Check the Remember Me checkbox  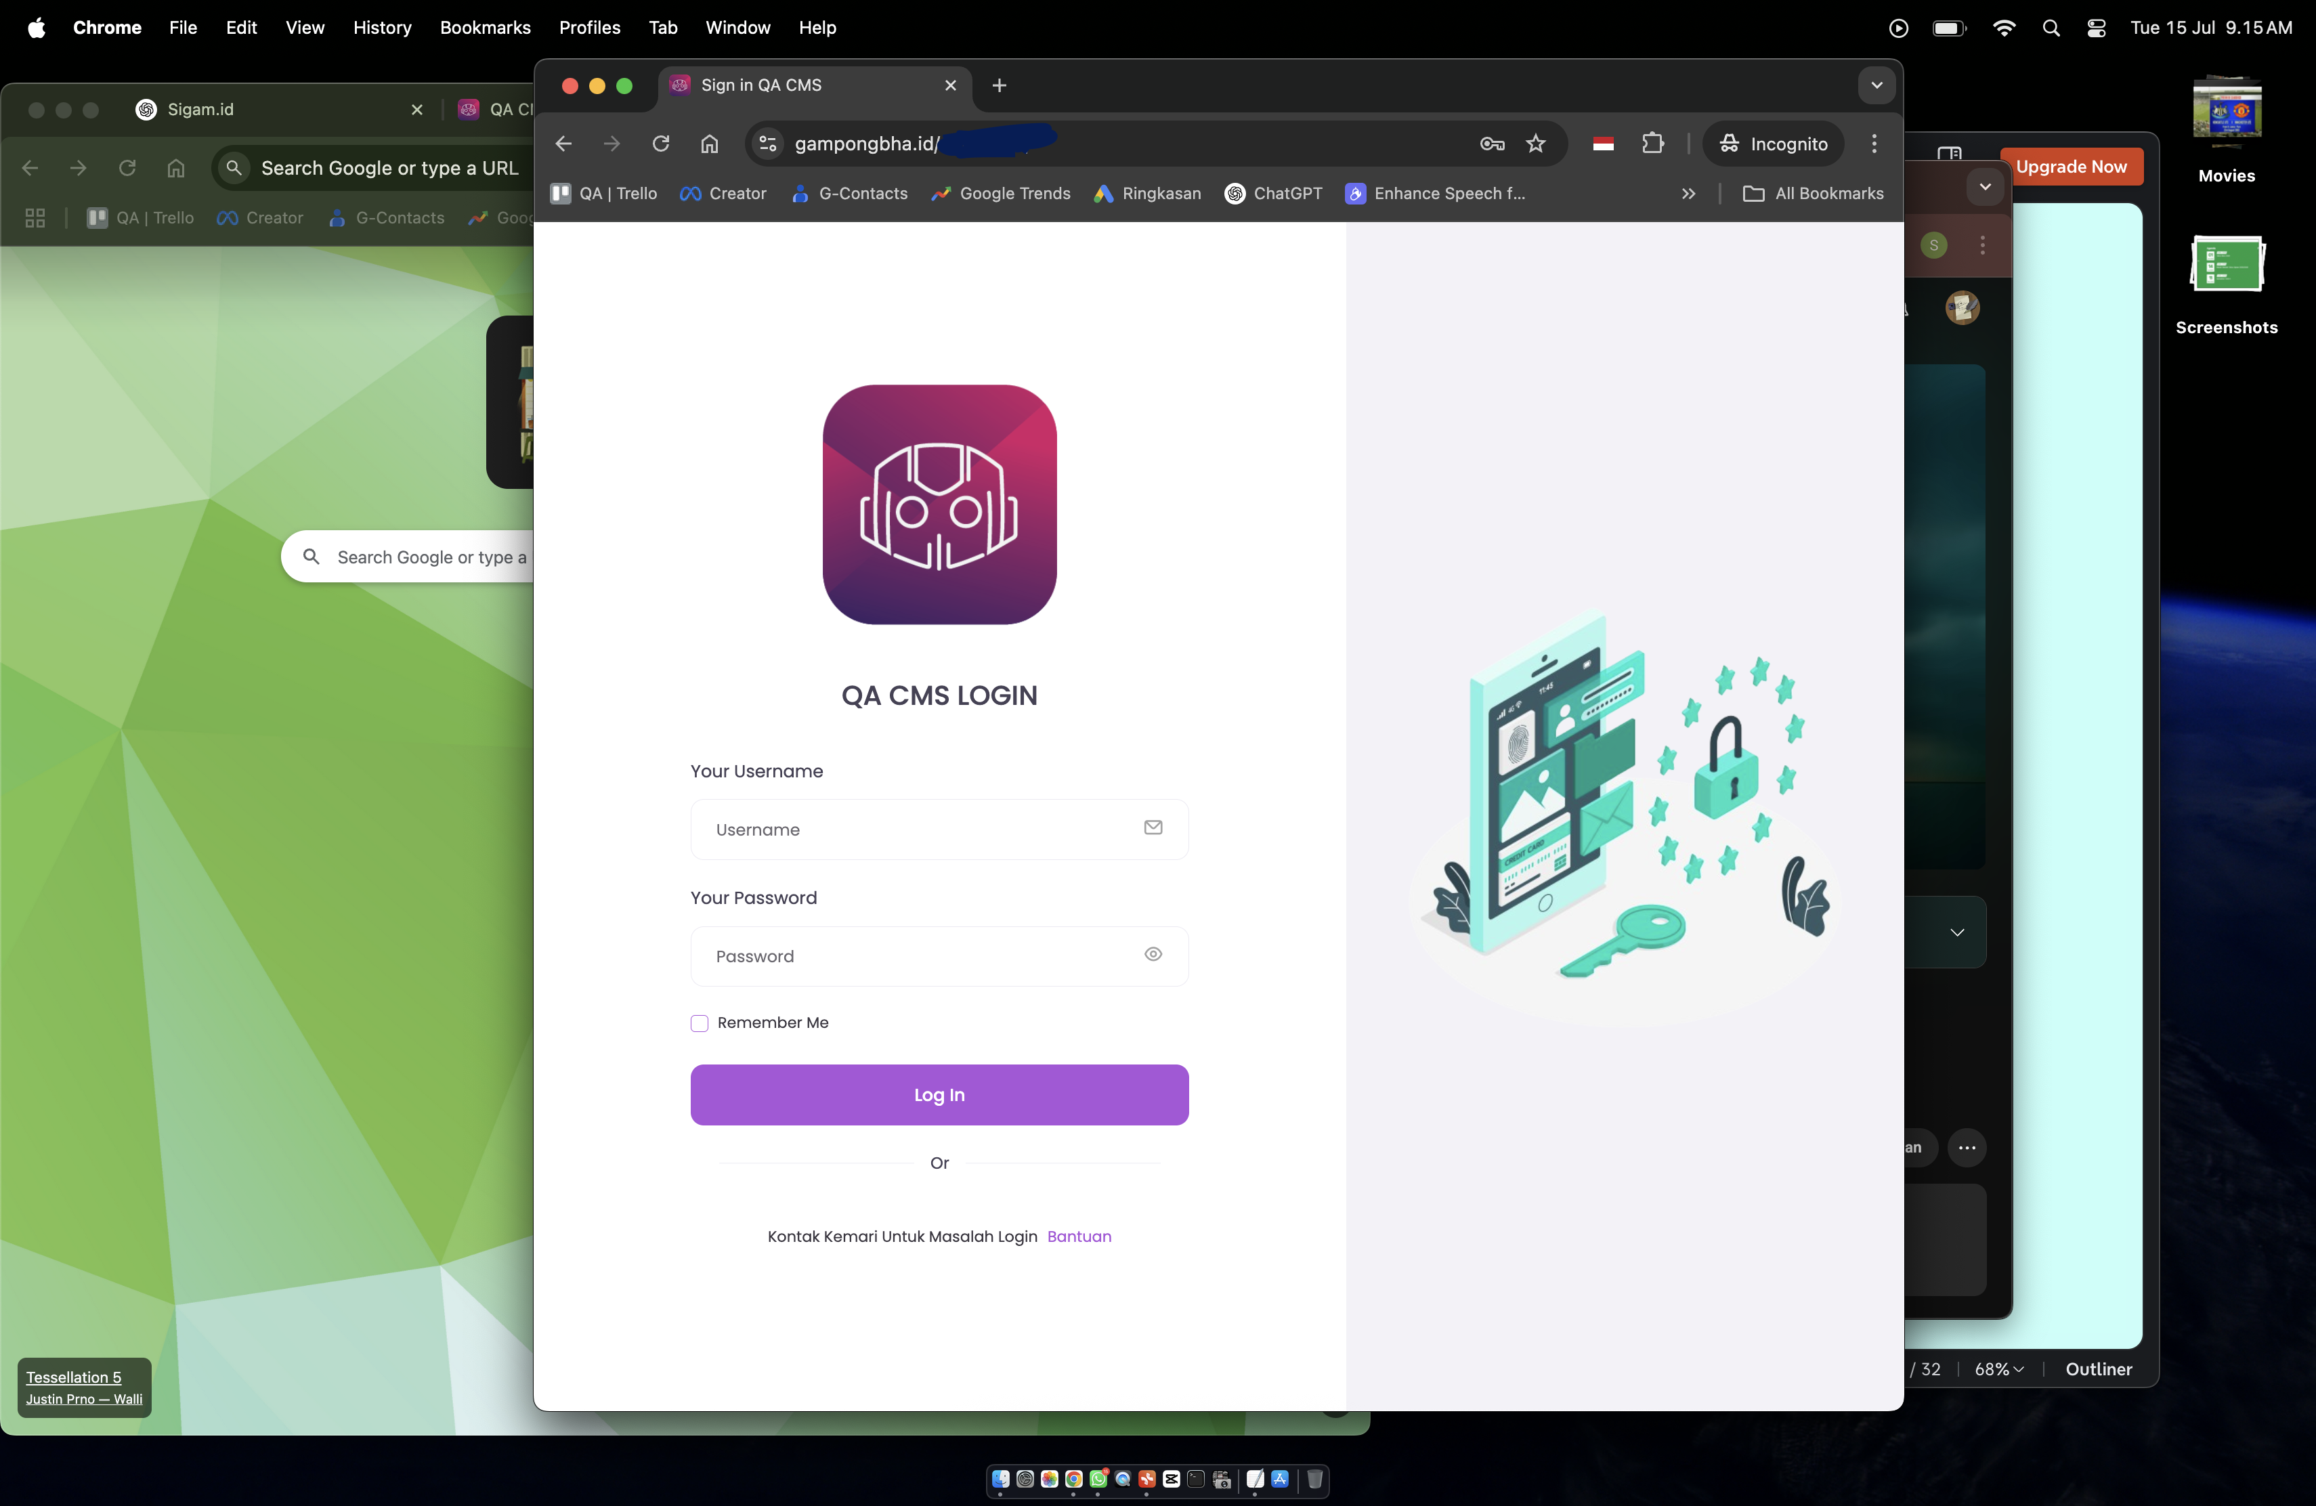pos(699,1023)
